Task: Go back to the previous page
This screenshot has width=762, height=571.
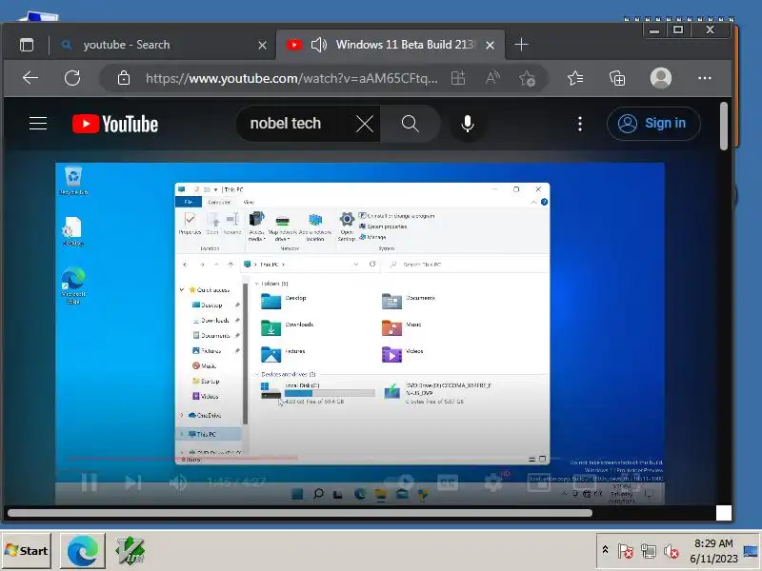Action: point(30,78)
